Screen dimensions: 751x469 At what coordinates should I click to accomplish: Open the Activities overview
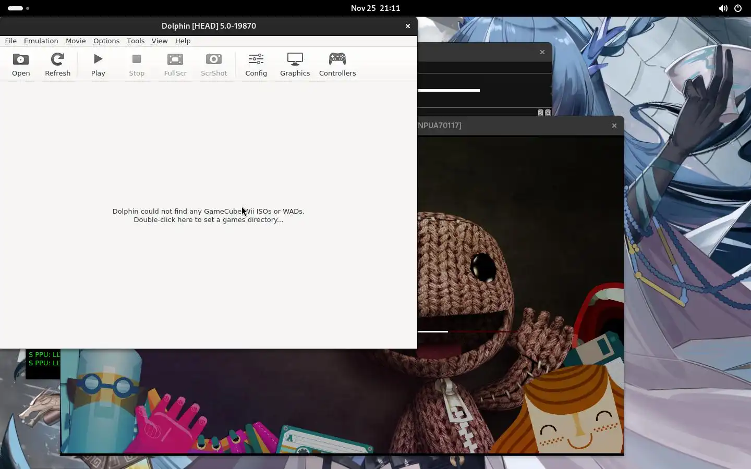tap(18, 8)
